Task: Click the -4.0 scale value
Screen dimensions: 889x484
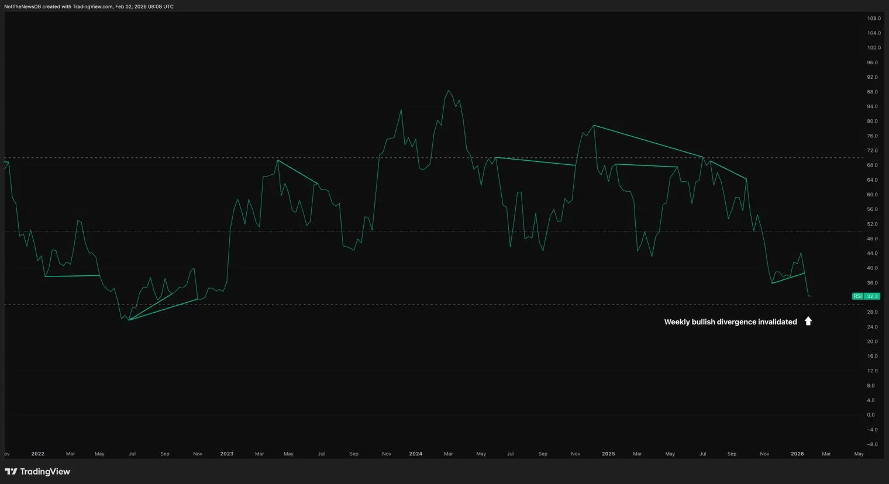Action: click(x=872, y=430)
